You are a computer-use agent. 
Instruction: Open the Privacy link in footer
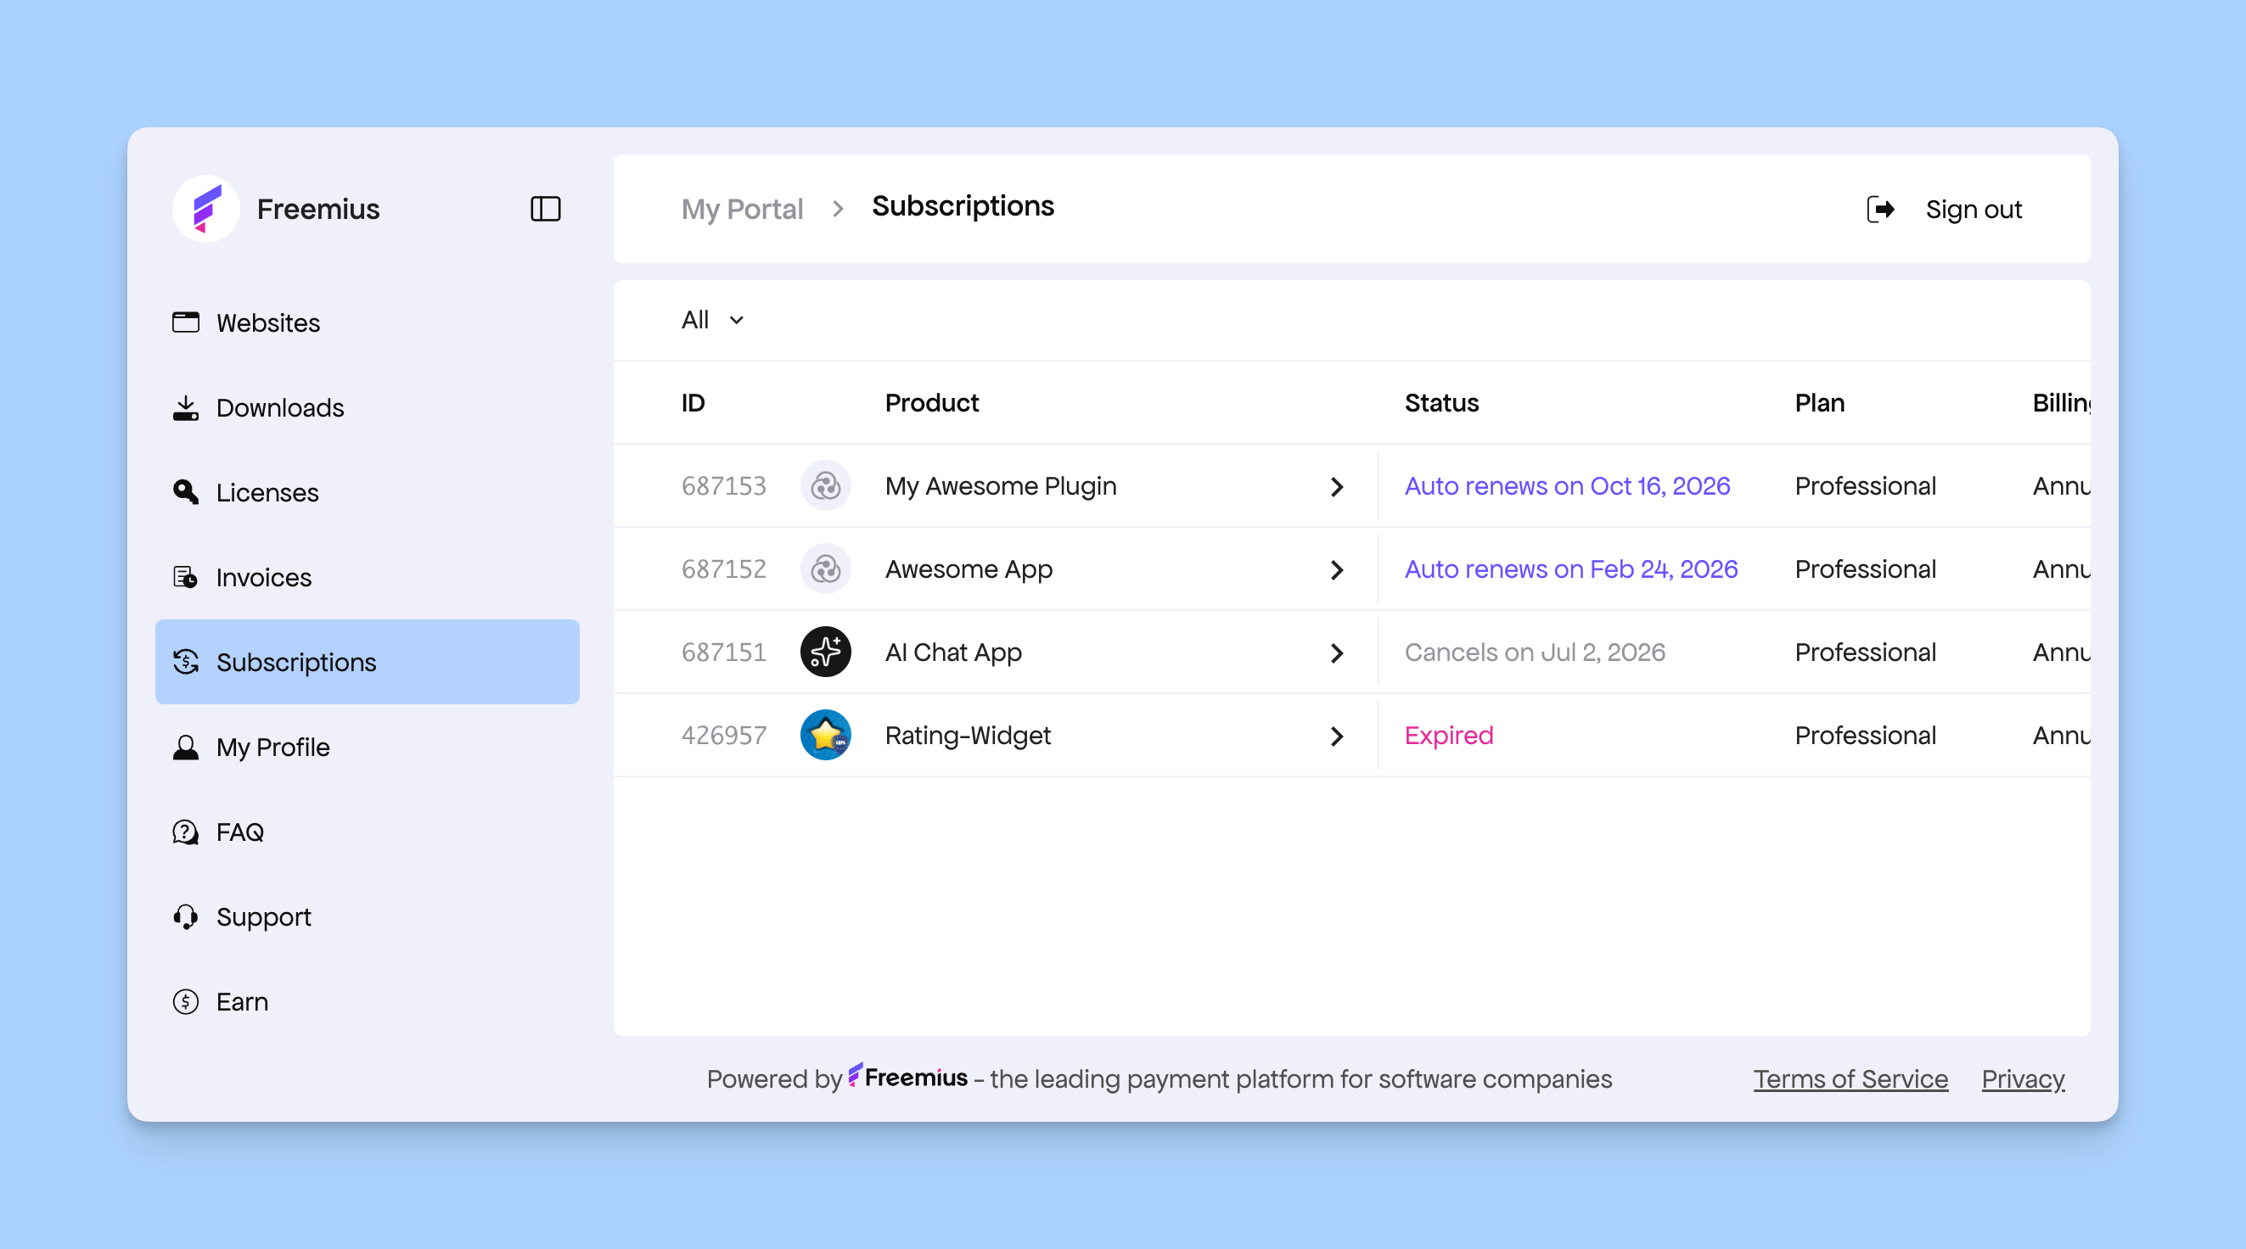(x=2022, y=1079)
